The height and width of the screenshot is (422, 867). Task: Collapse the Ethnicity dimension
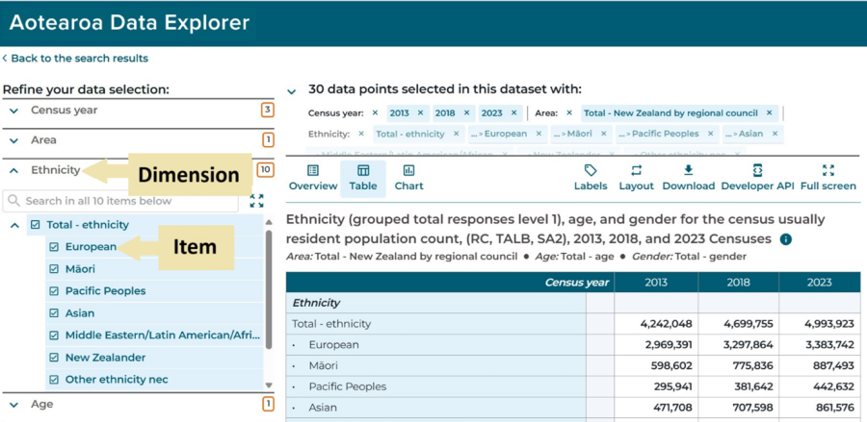14,170
